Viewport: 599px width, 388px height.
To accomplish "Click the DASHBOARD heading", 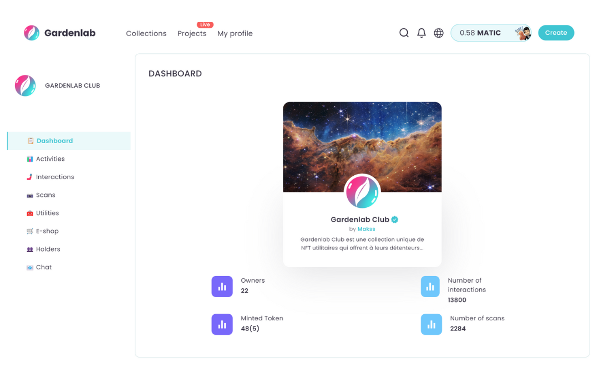I will (175, 74).
